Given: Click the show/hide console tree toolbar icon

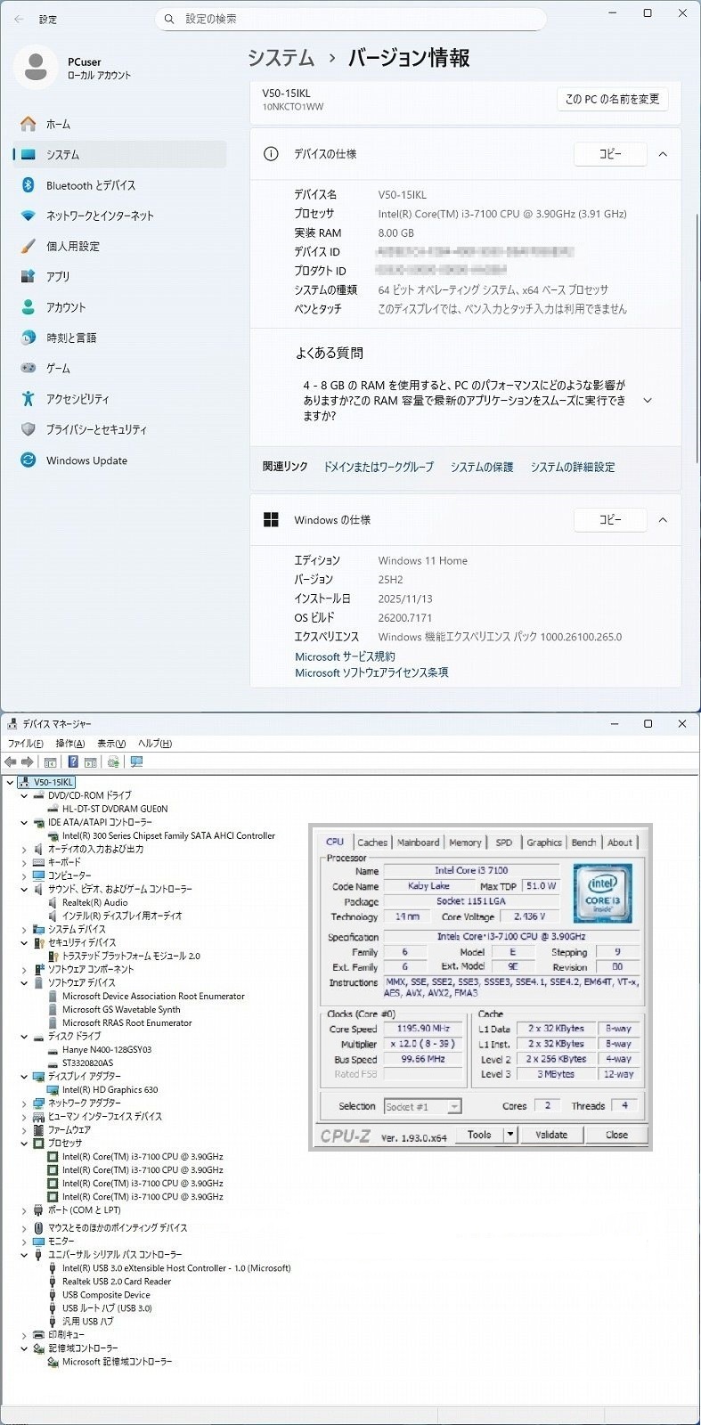Looking at the screenshot, I should [x=51, y=762].
